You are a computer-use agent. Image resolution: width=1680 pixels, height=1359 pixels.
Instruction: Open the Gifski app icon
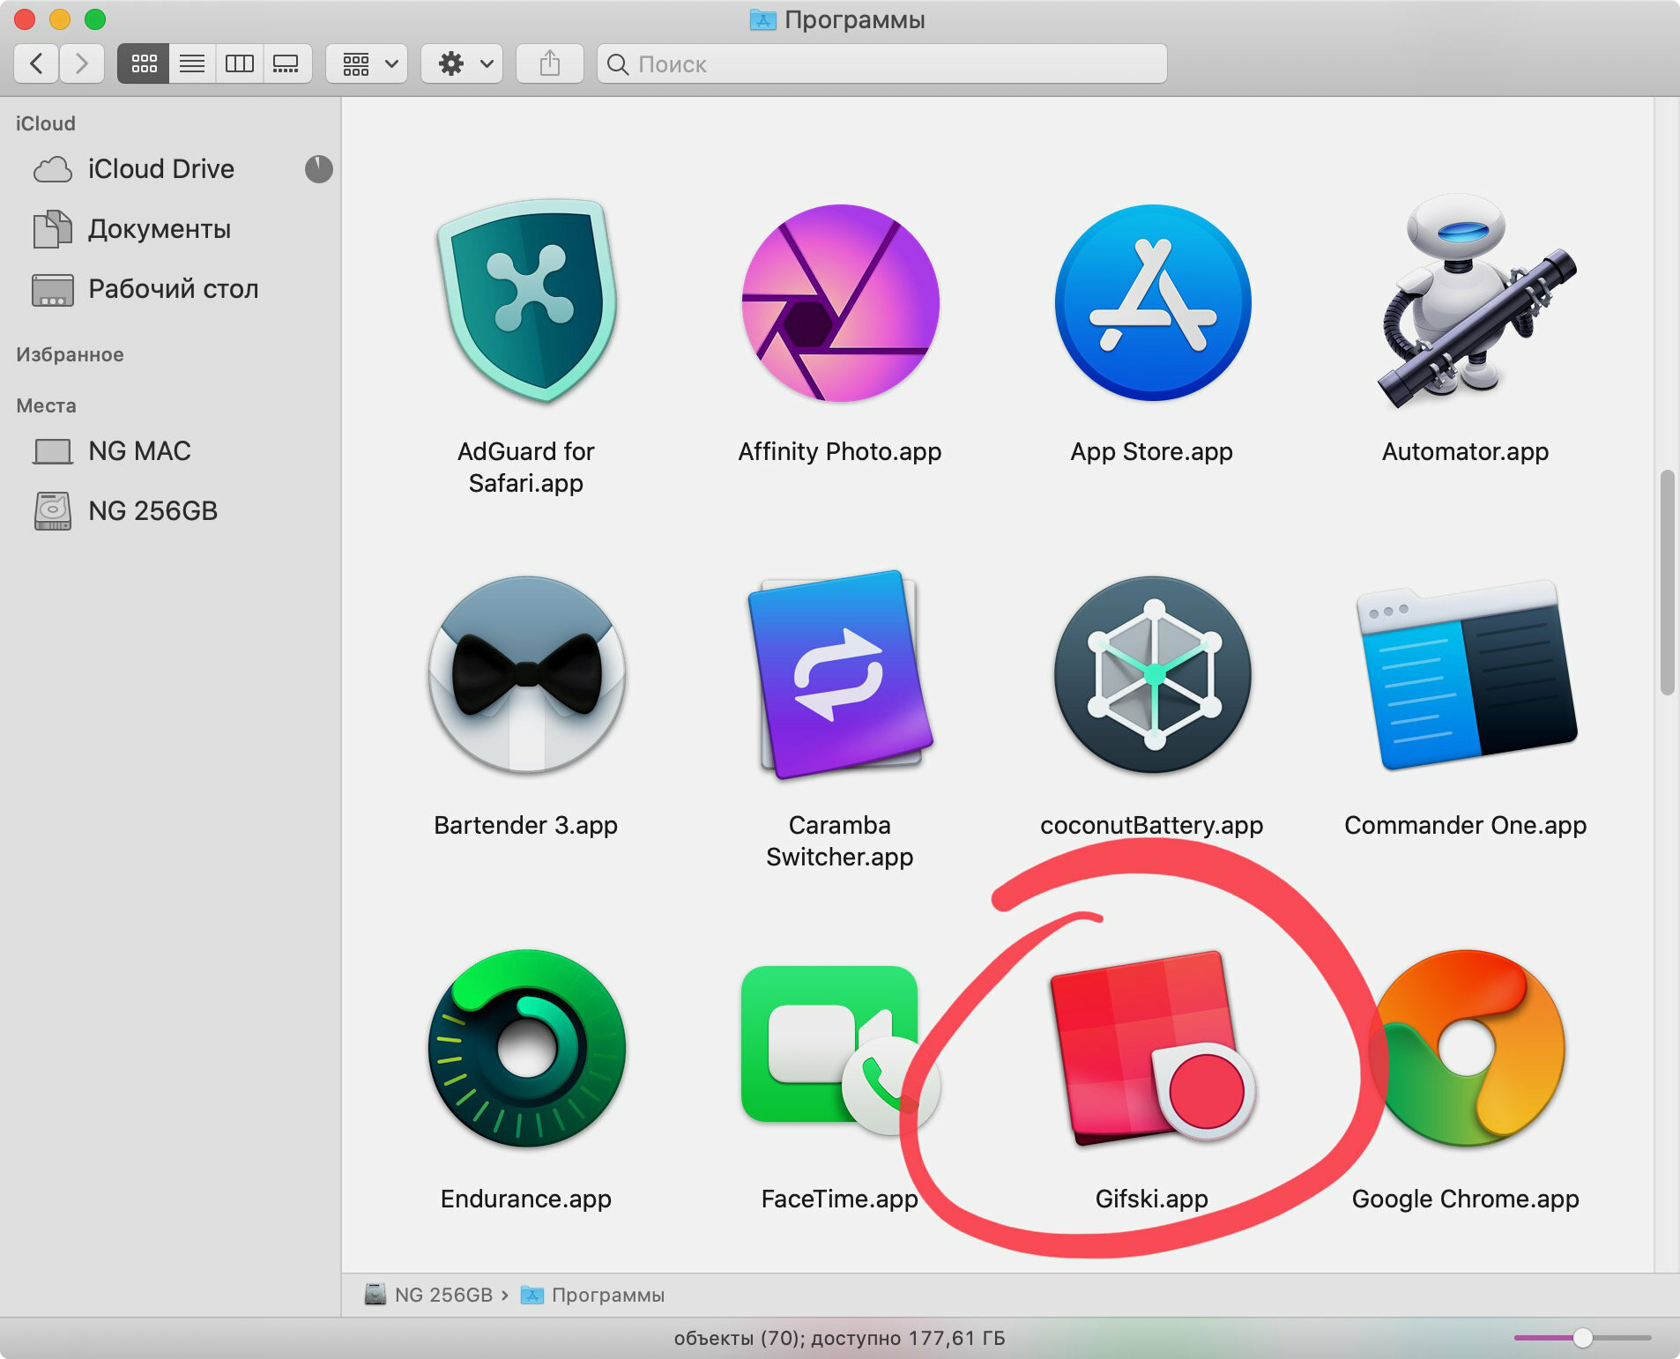click(x=1151, y=1049)
